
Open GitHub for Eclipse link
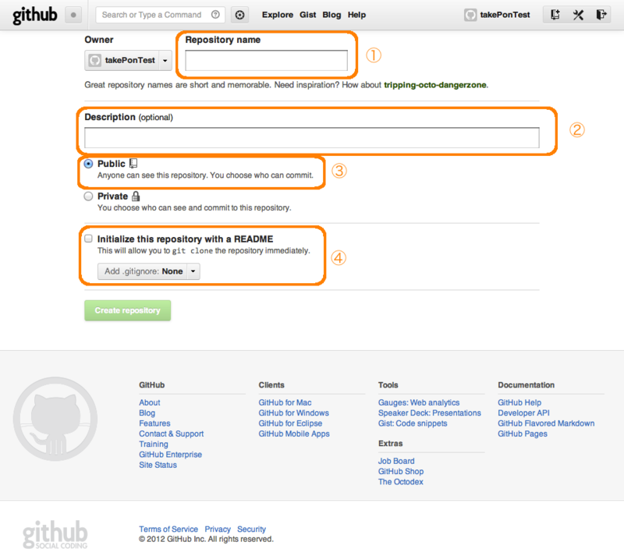click(290, 423)
